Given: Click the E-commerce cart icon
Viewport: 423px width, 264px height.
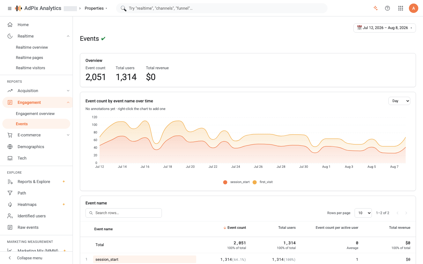Looking at the screenshot, I should (x=10, y=135).
